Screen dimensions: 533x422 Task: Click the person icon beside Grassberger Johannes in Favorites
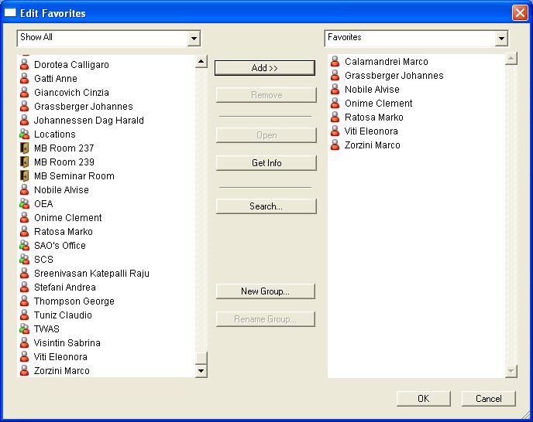point(335,75)
